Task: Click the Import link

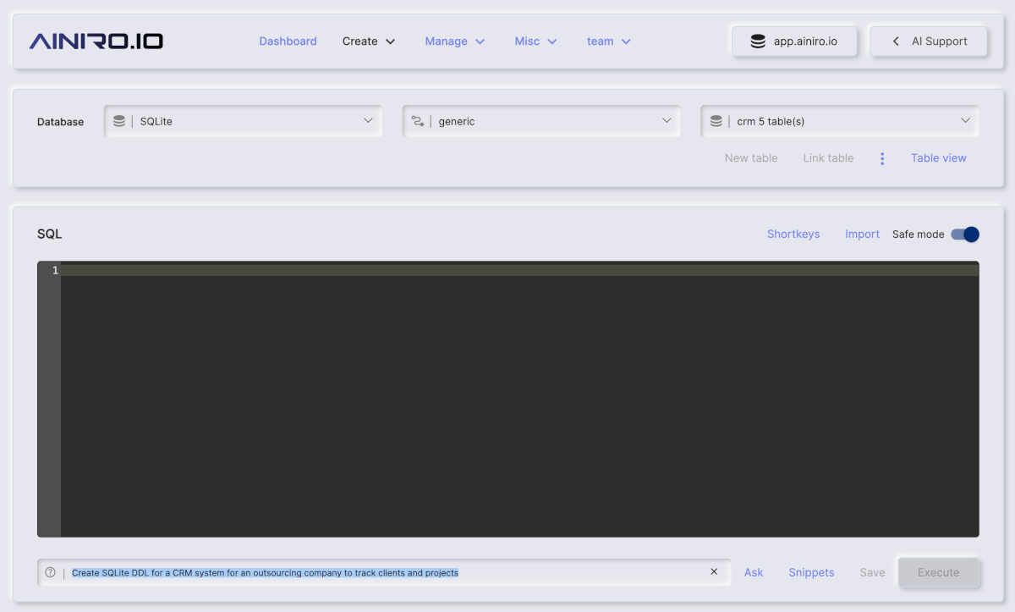Action: click(862, 234)
